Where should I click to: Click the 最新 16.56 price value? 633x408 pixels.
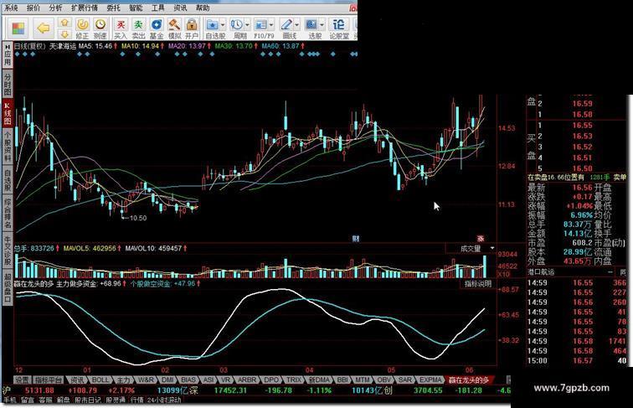tap(582, 188)
